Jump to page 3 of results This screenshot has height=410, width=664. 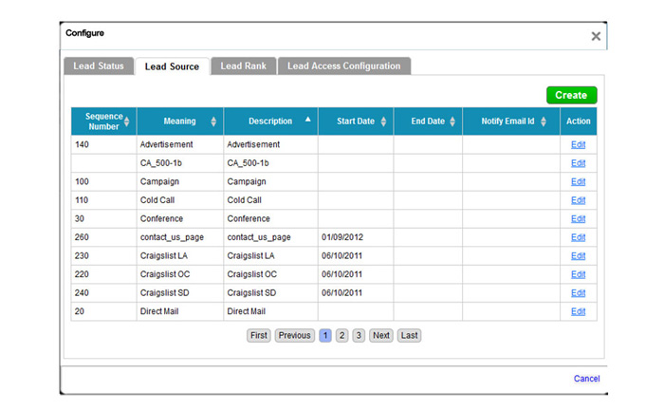359,335
